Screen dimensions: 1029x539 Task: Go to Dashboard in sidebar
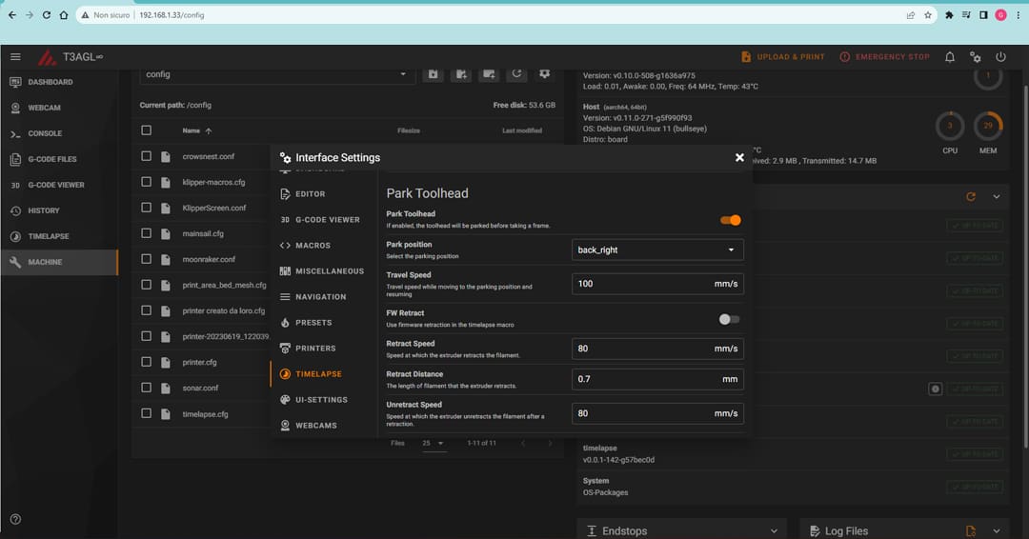click(59, 82)
